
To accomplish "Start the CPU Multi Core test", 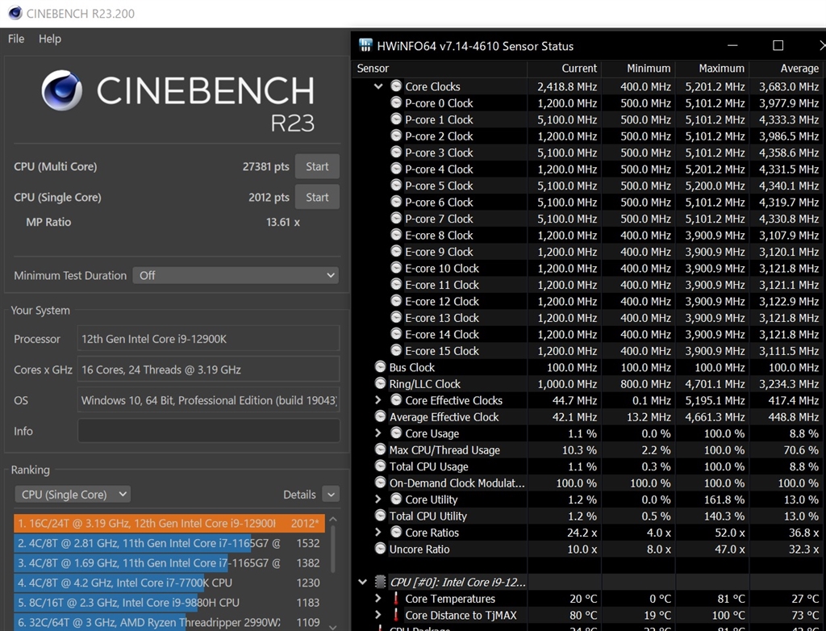I will [x=317, y=166].
